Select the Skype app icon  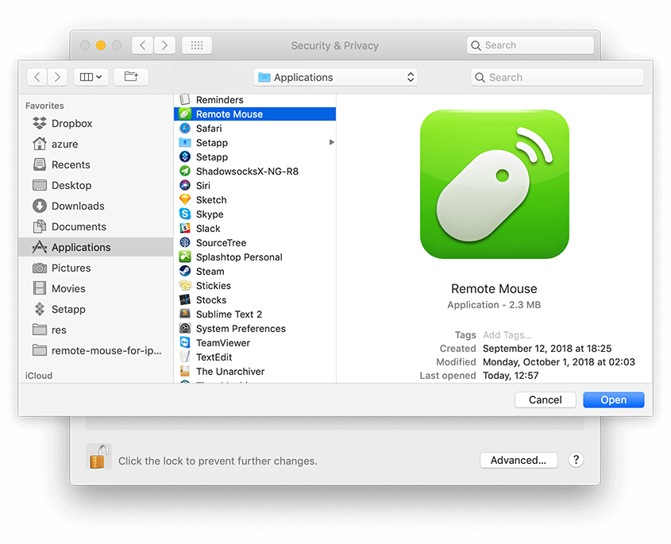coord(184,214)
